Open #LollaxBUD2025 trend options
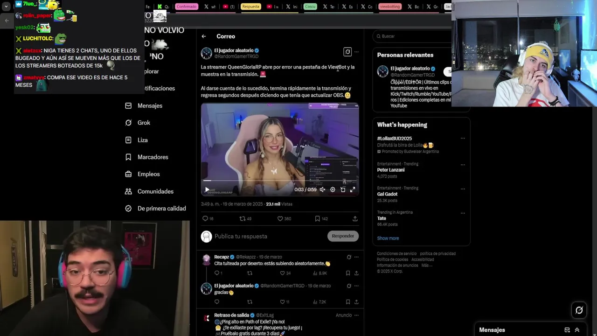Screen dimensions: 597x336 click(463, 138)
